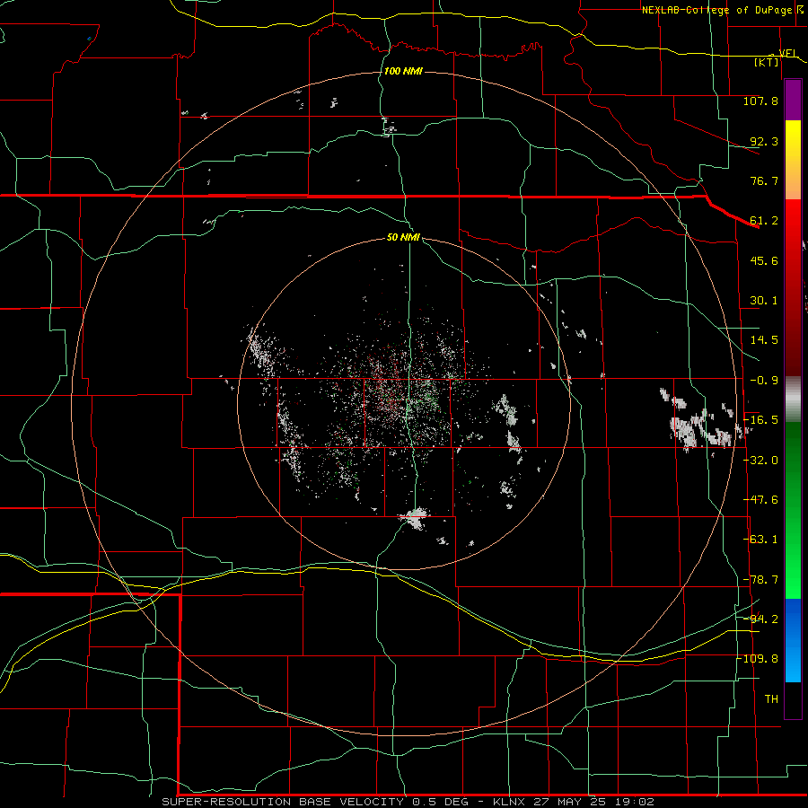The width and height of the screenshot is (808, 808).
Task: Select the 107.8 value on velocity scale
Action: pyautogui.click(x=760, y=101)
